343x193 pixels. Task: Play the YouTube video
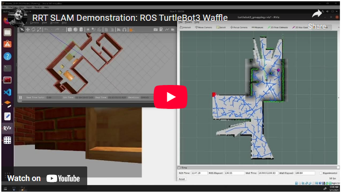pyautogui.click(x=170, y=96)
